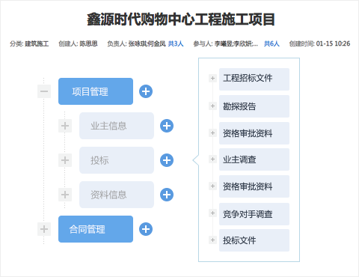This screenshot has width=359, height=277.
Task: Click the 创建时间 01-15 10:26 text
Action: pyautogui.click(x=319, y=43)
